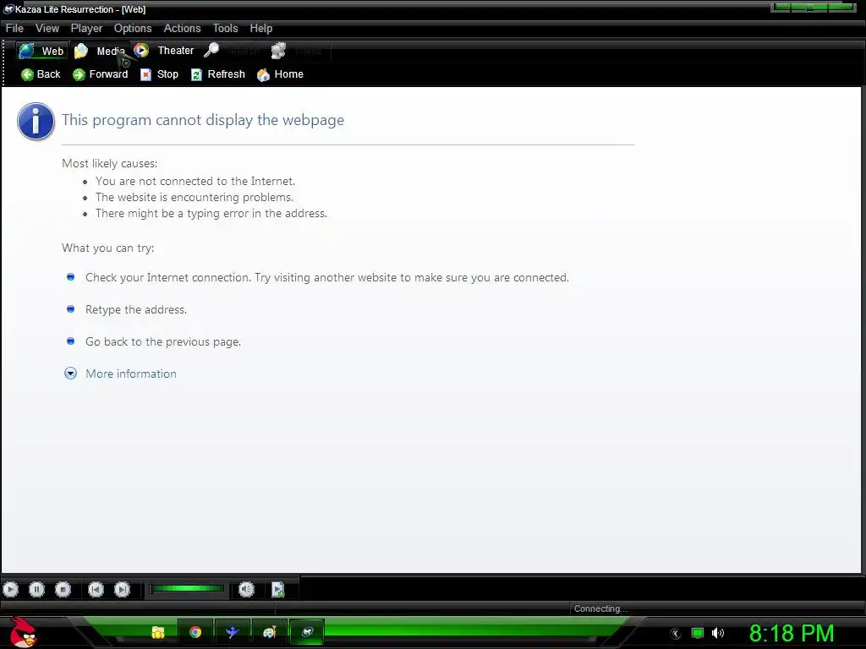The width and height of the screenshot is (866, 649).
Task: Expand More information section arrow
Action: [71, 374]
